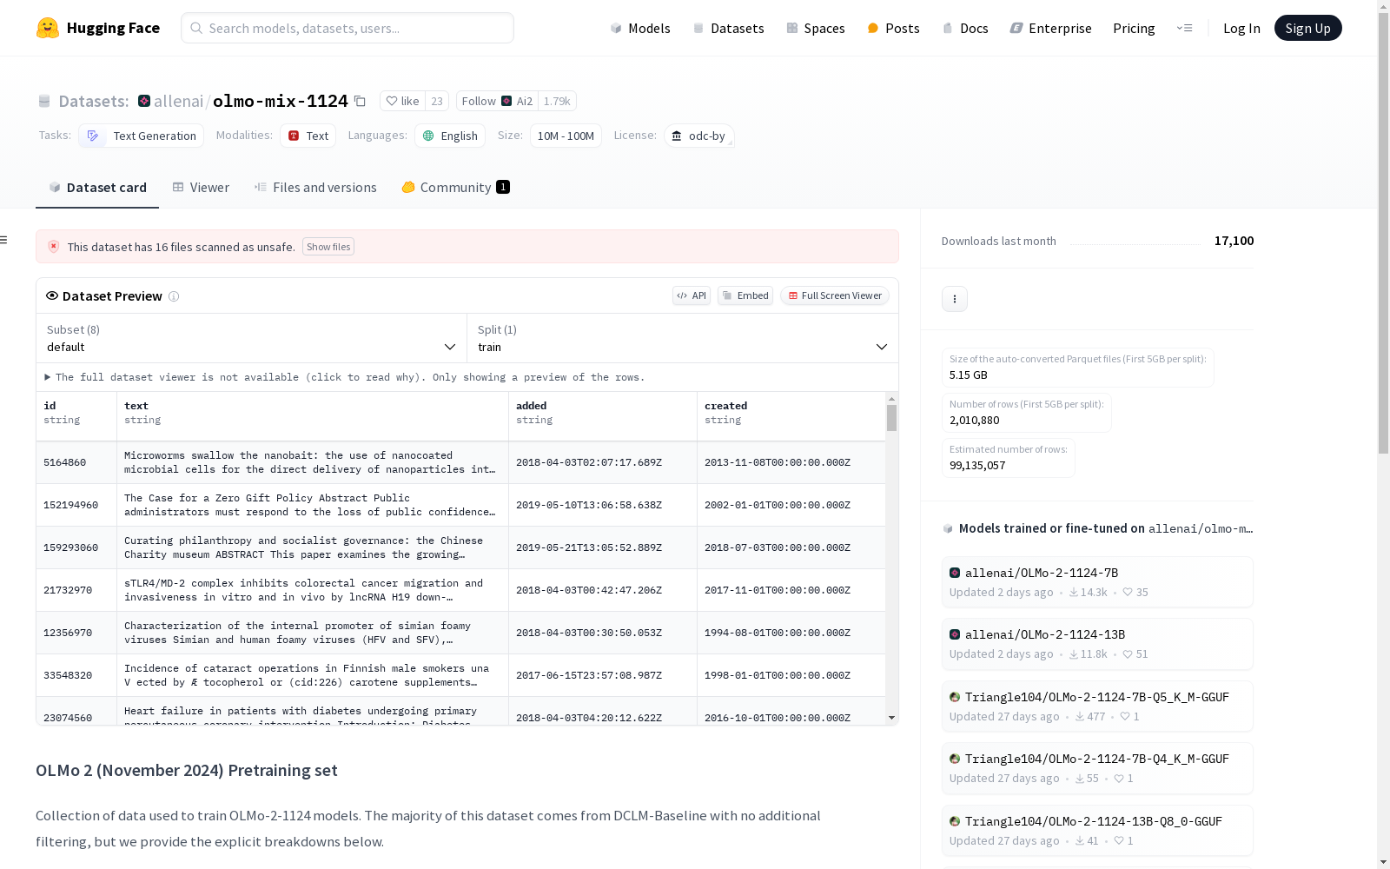Click the table of contents icon at left edge
The height and width of the screenshot is (869, 1390).
(x=4, y=240)
